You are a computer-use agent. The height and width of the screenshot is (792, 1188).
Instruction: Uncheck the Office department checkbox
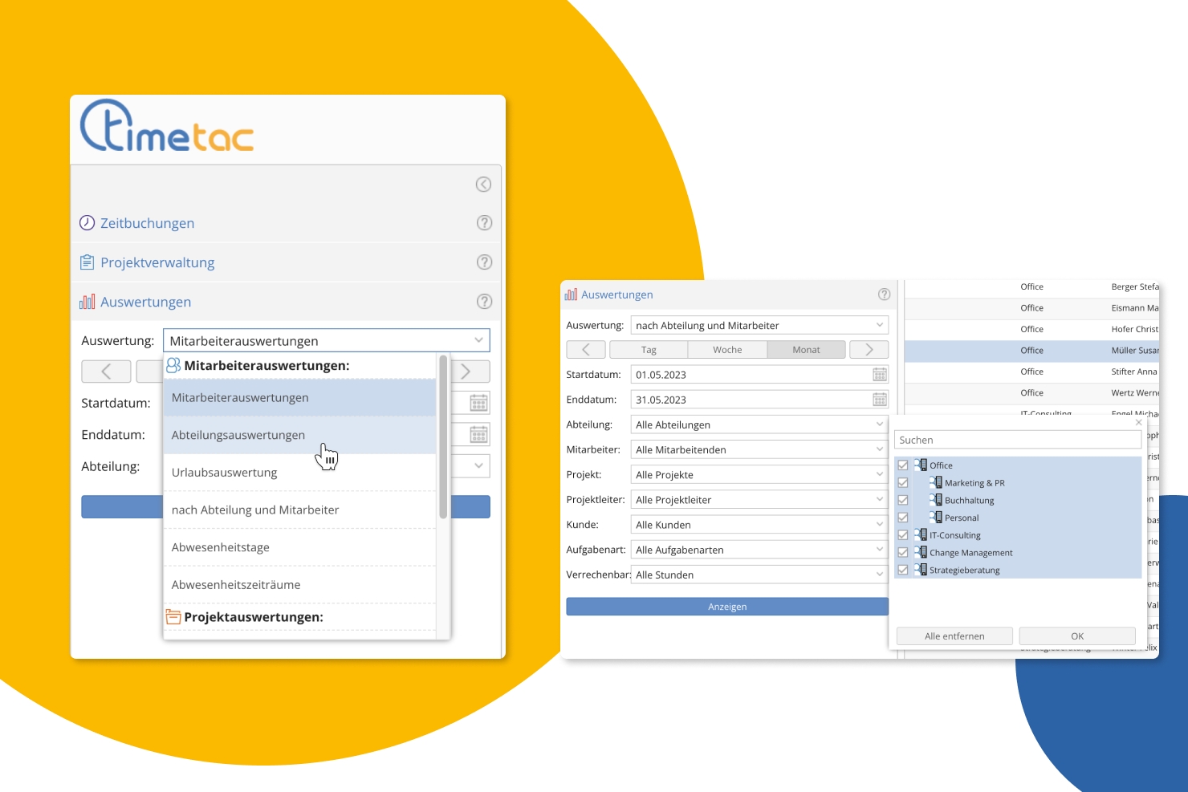(x=903, y=465)
